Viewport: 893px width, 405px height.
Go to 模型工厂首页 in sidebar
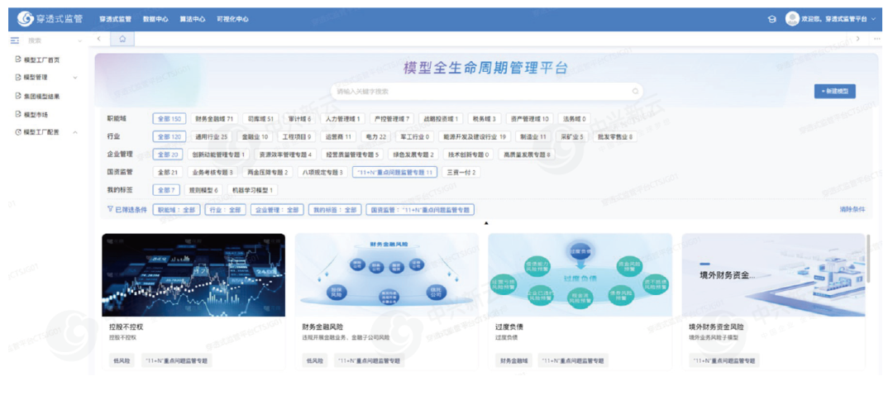coord(41,60)
